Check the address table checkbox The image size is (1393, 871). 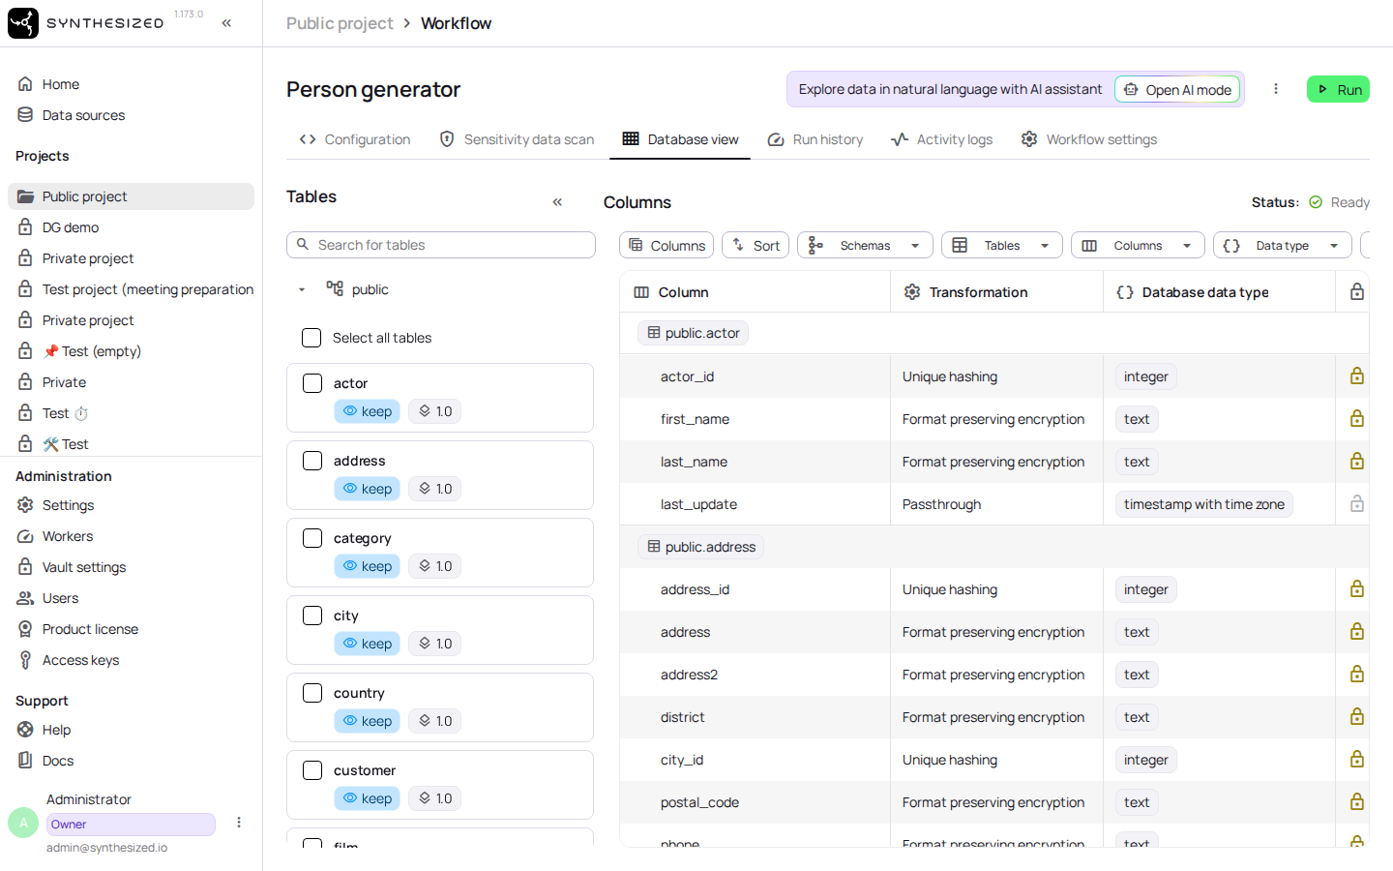click(312, 461)
